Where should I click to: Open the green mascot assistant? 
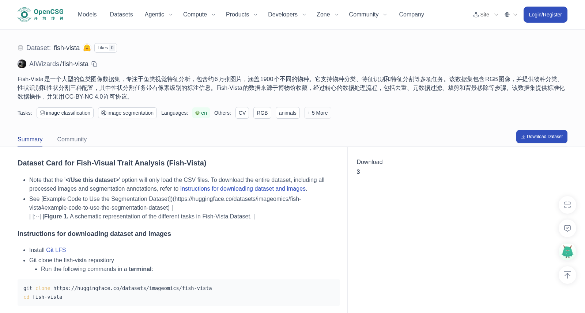567,252
